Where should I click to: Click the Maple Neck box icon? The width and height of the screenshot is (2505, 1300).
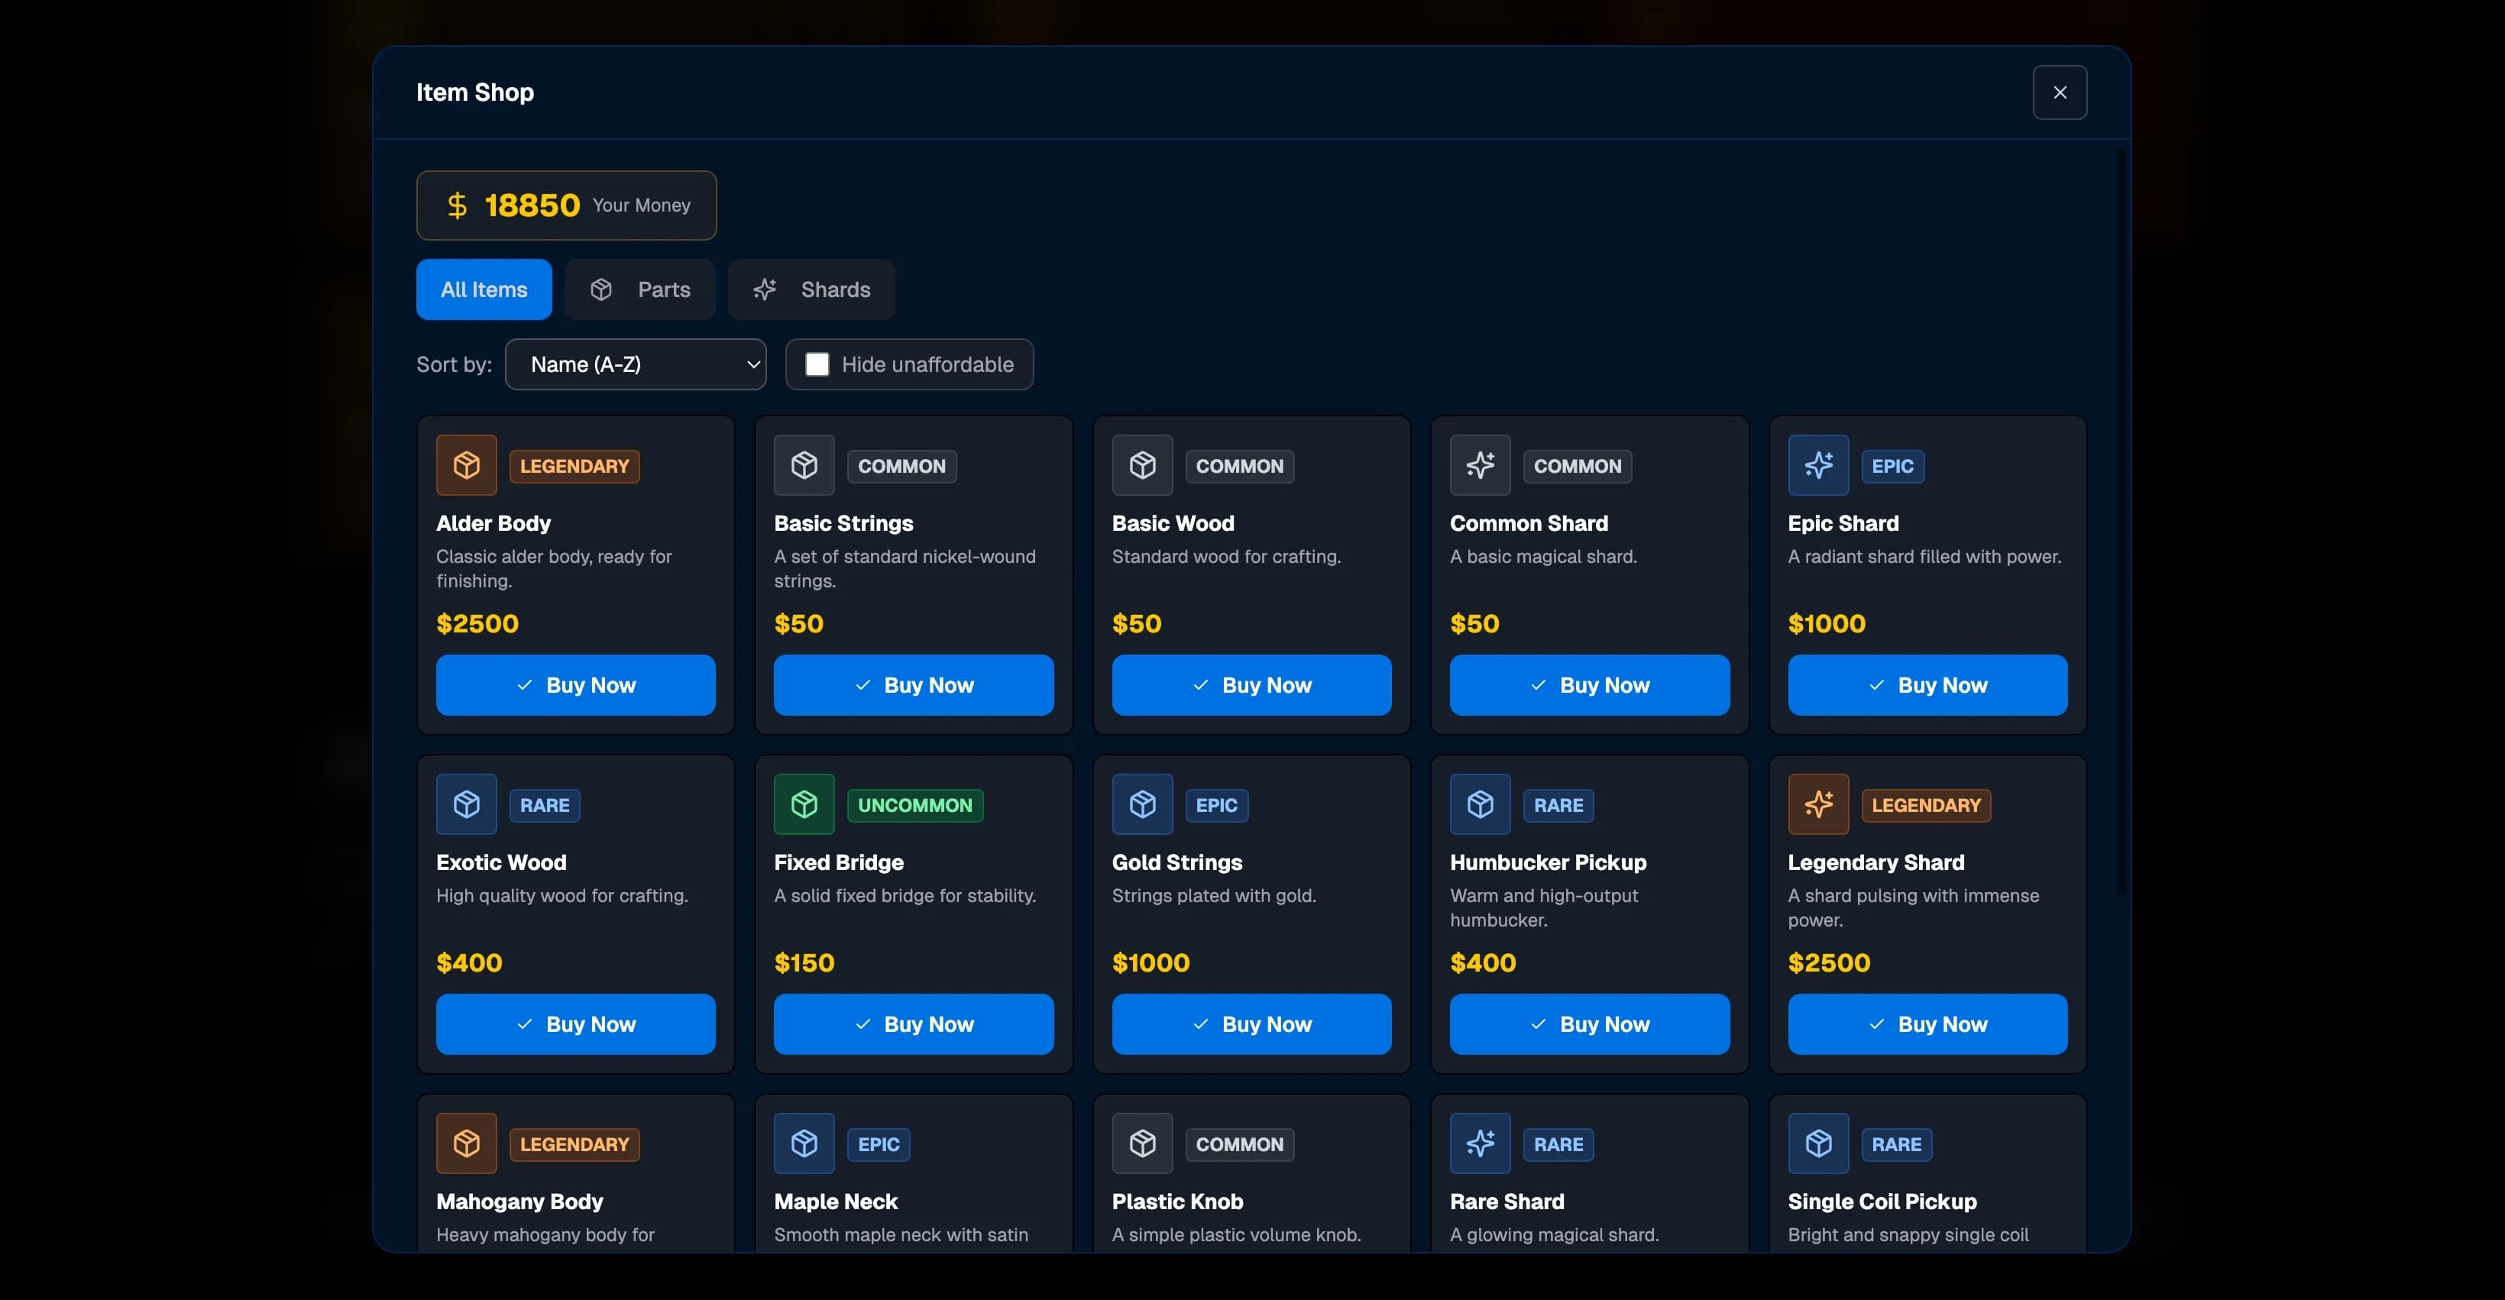[804, 1143]
